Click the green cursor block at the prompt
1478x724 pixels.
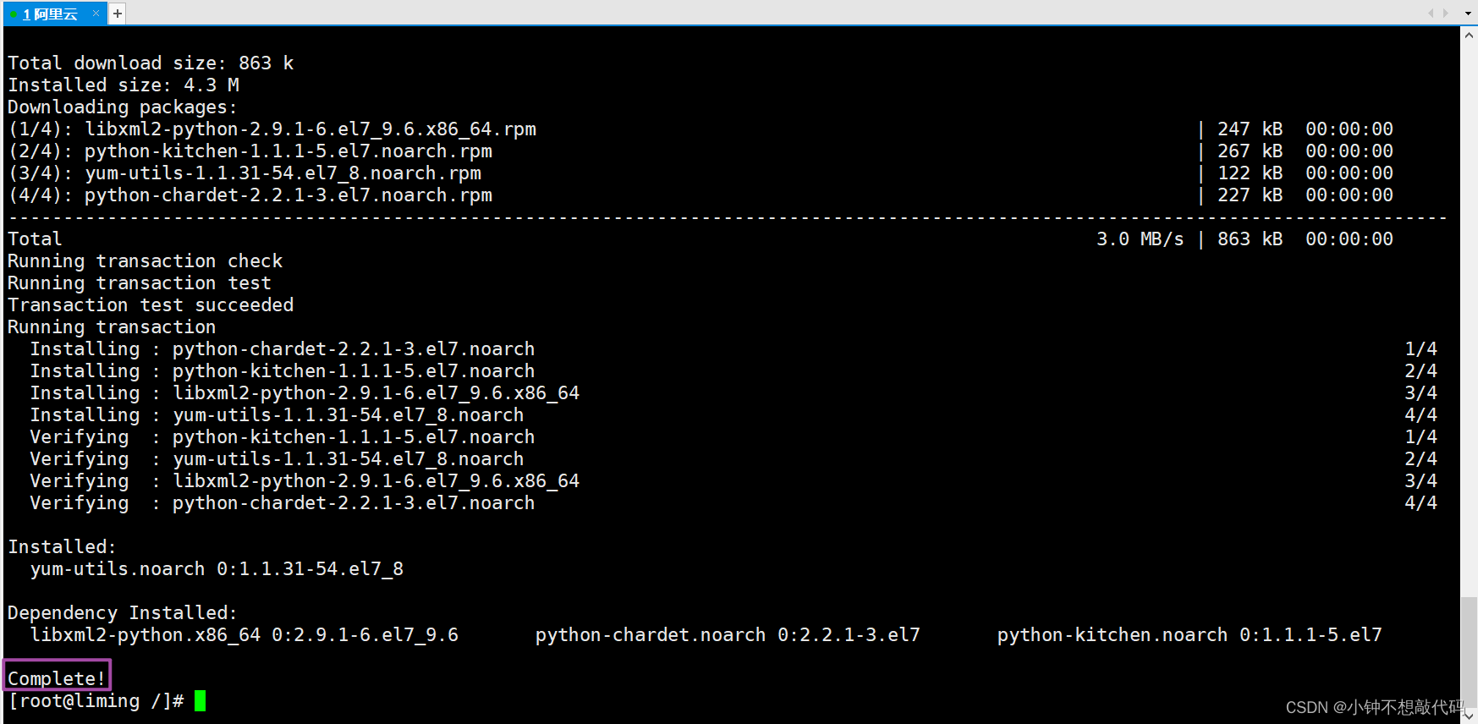200,700
